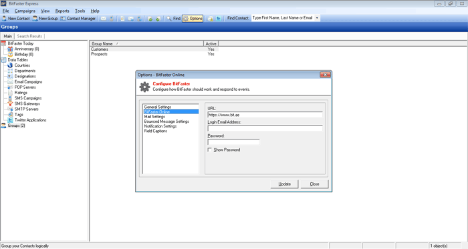This screenshot has height=249, width=468.
Task: Open the Reports menu
Action: coord(62,11)
